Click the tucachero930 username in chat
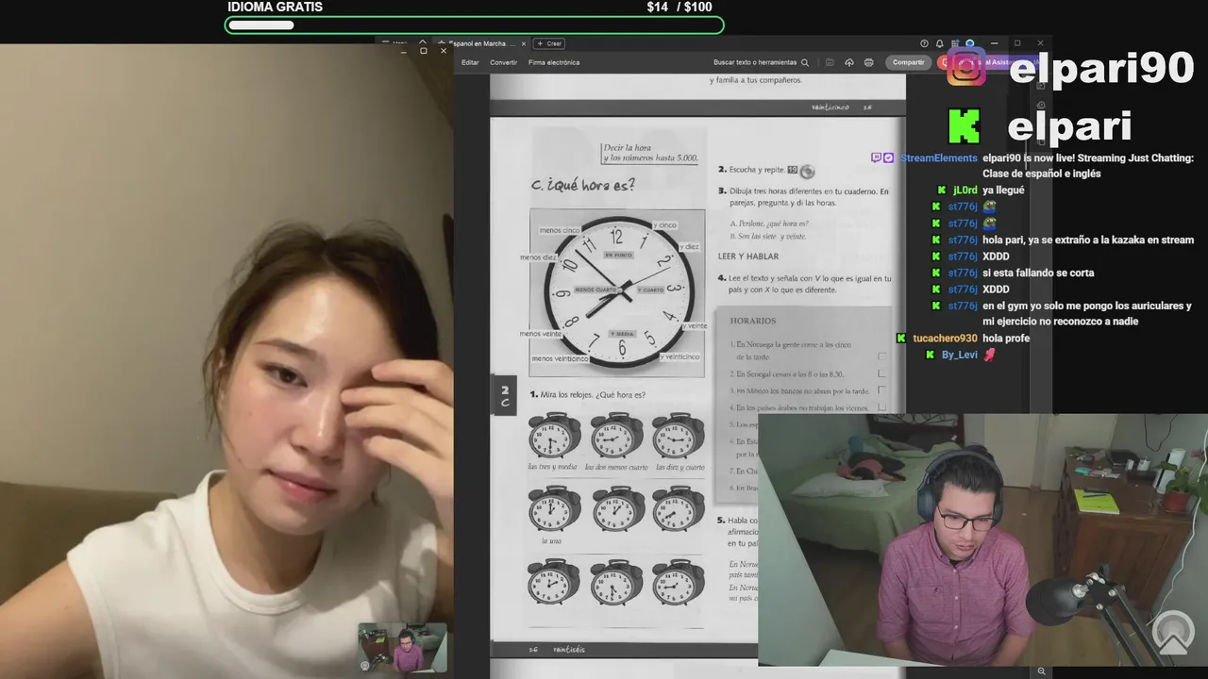This screenshot has height=679, width=1208. pyautogui.click(x=945, y=339)
